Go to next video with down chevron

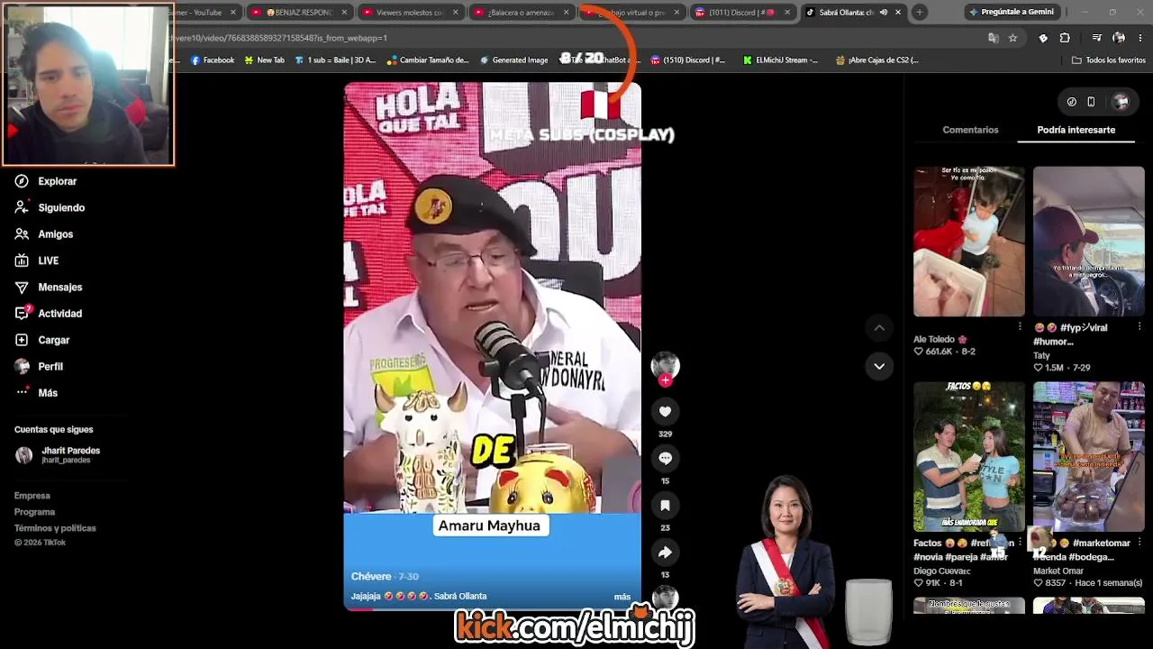879,366
